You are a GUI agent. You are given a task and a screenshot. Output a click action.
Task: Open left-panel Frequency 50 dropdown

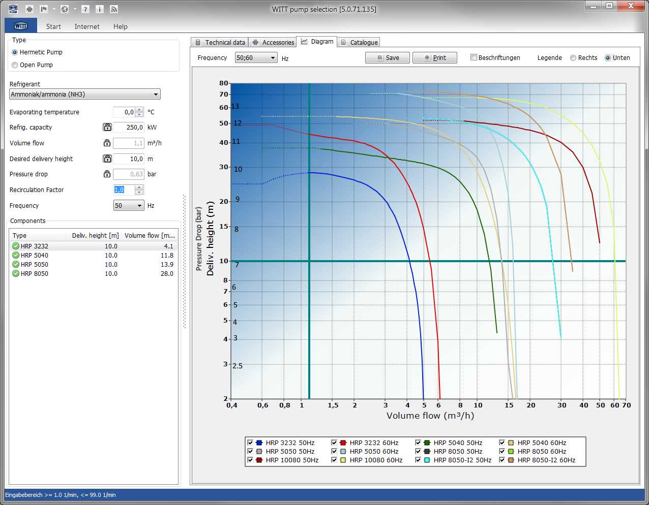[129, 206]
